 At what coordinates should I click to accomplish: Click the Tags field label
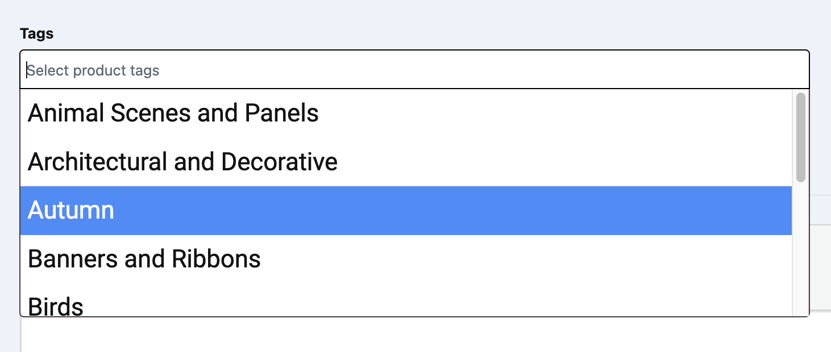(36, 33)
